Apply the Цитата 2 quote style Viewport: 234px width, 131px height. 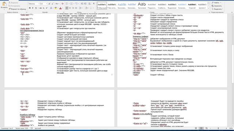[202, 6]
